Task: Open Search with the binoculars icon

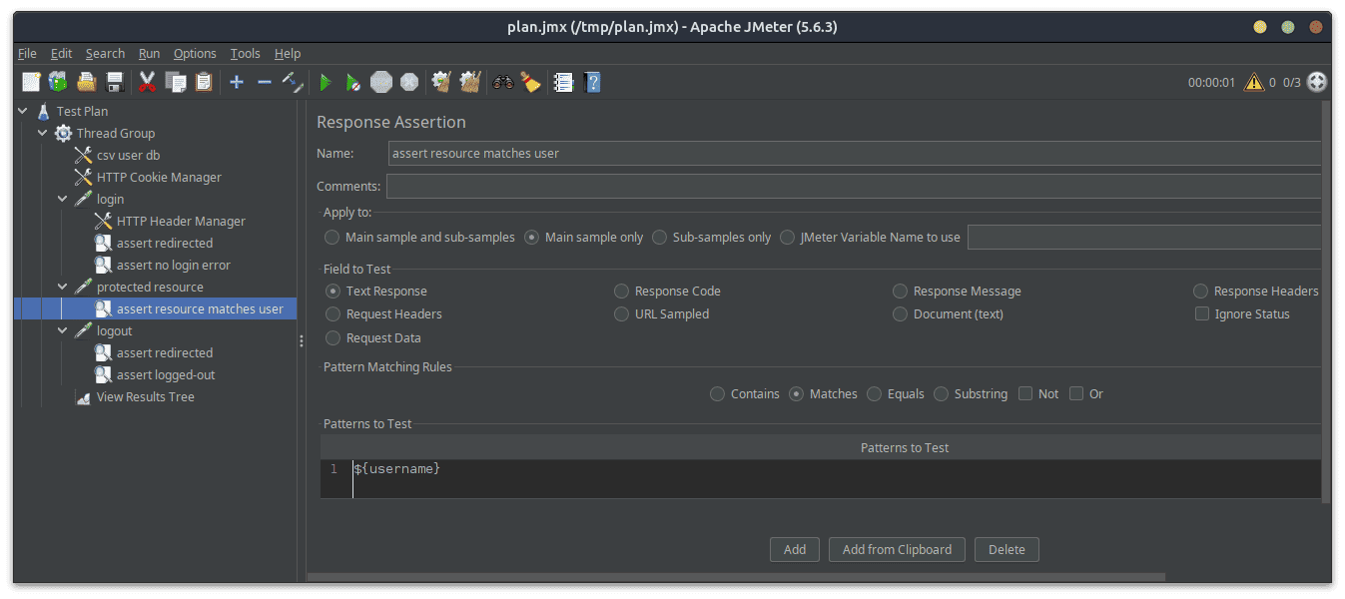Action: [502, 82]
